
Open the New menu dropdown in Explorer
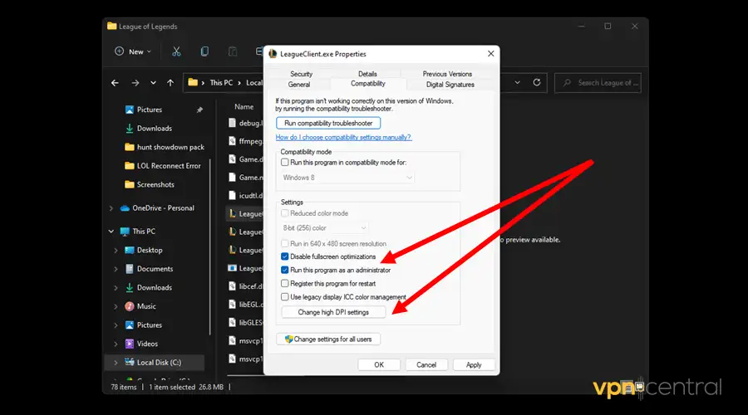point(133,51)
